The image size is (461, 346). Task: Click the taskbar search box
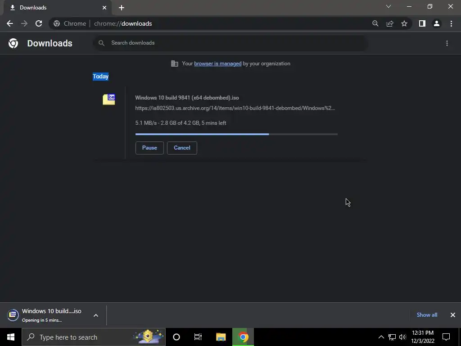(x=94, y=337)
